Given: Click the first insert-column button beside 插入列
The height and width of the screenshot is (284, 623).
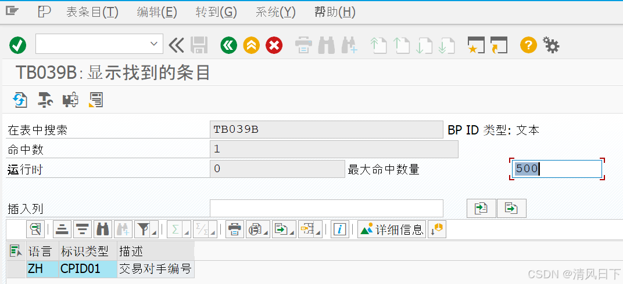Looking at the screenshot, I should [x=481, y=208].
